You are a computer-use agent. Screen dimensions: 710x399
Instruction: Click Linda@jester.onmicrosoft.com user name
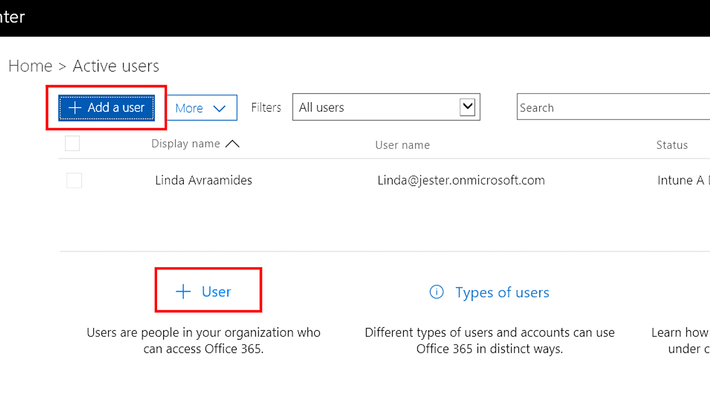click(461, 180)
